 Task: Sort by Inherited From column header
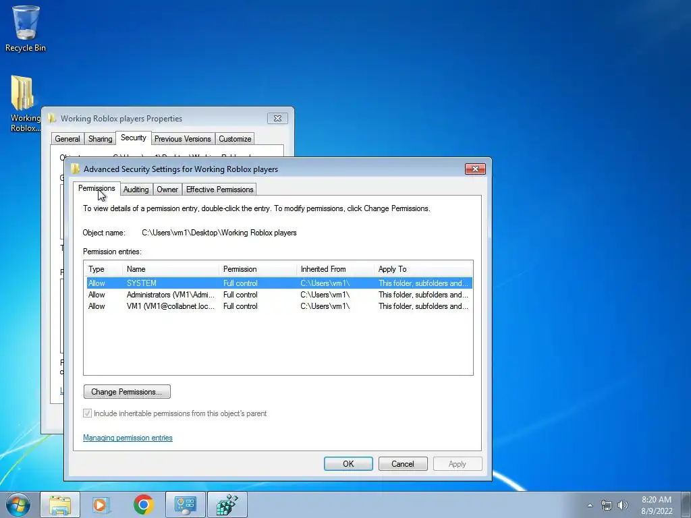coord(335,269)
